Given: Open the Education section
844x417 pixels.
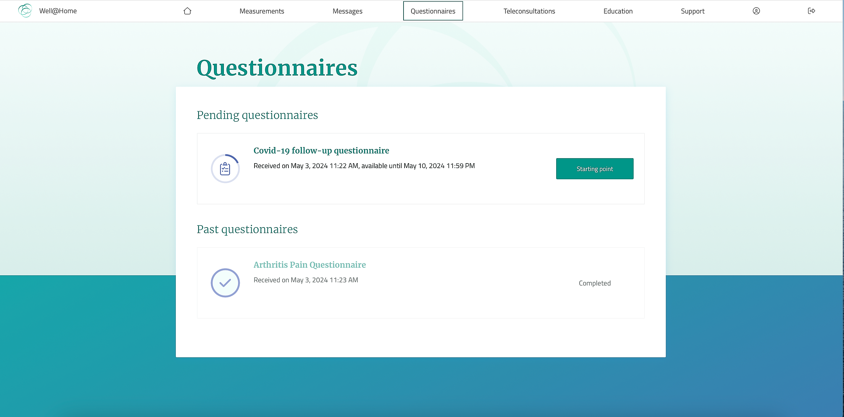Looking at the screenshot, I should pyautogui.click(x=618, y=11).
